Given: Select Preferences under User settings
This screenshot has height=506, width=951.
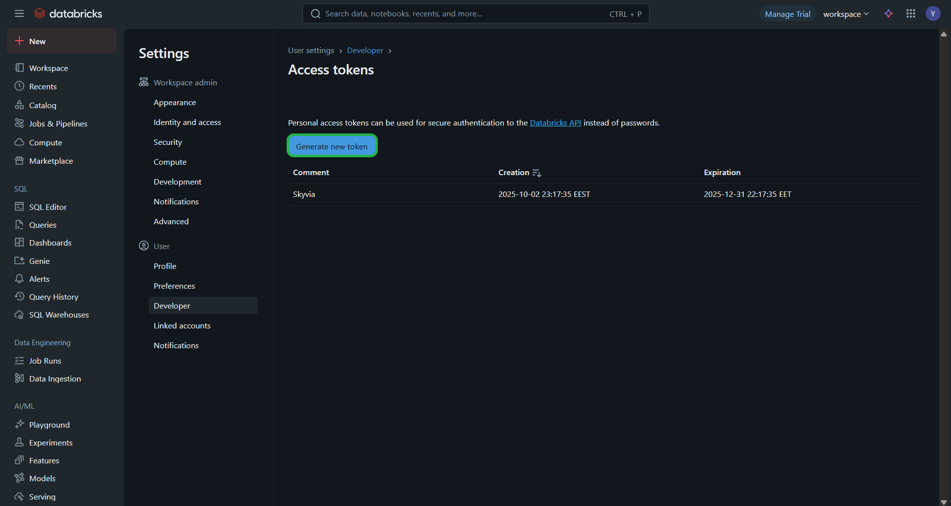Looking at the screenshot, I should 174,286.
